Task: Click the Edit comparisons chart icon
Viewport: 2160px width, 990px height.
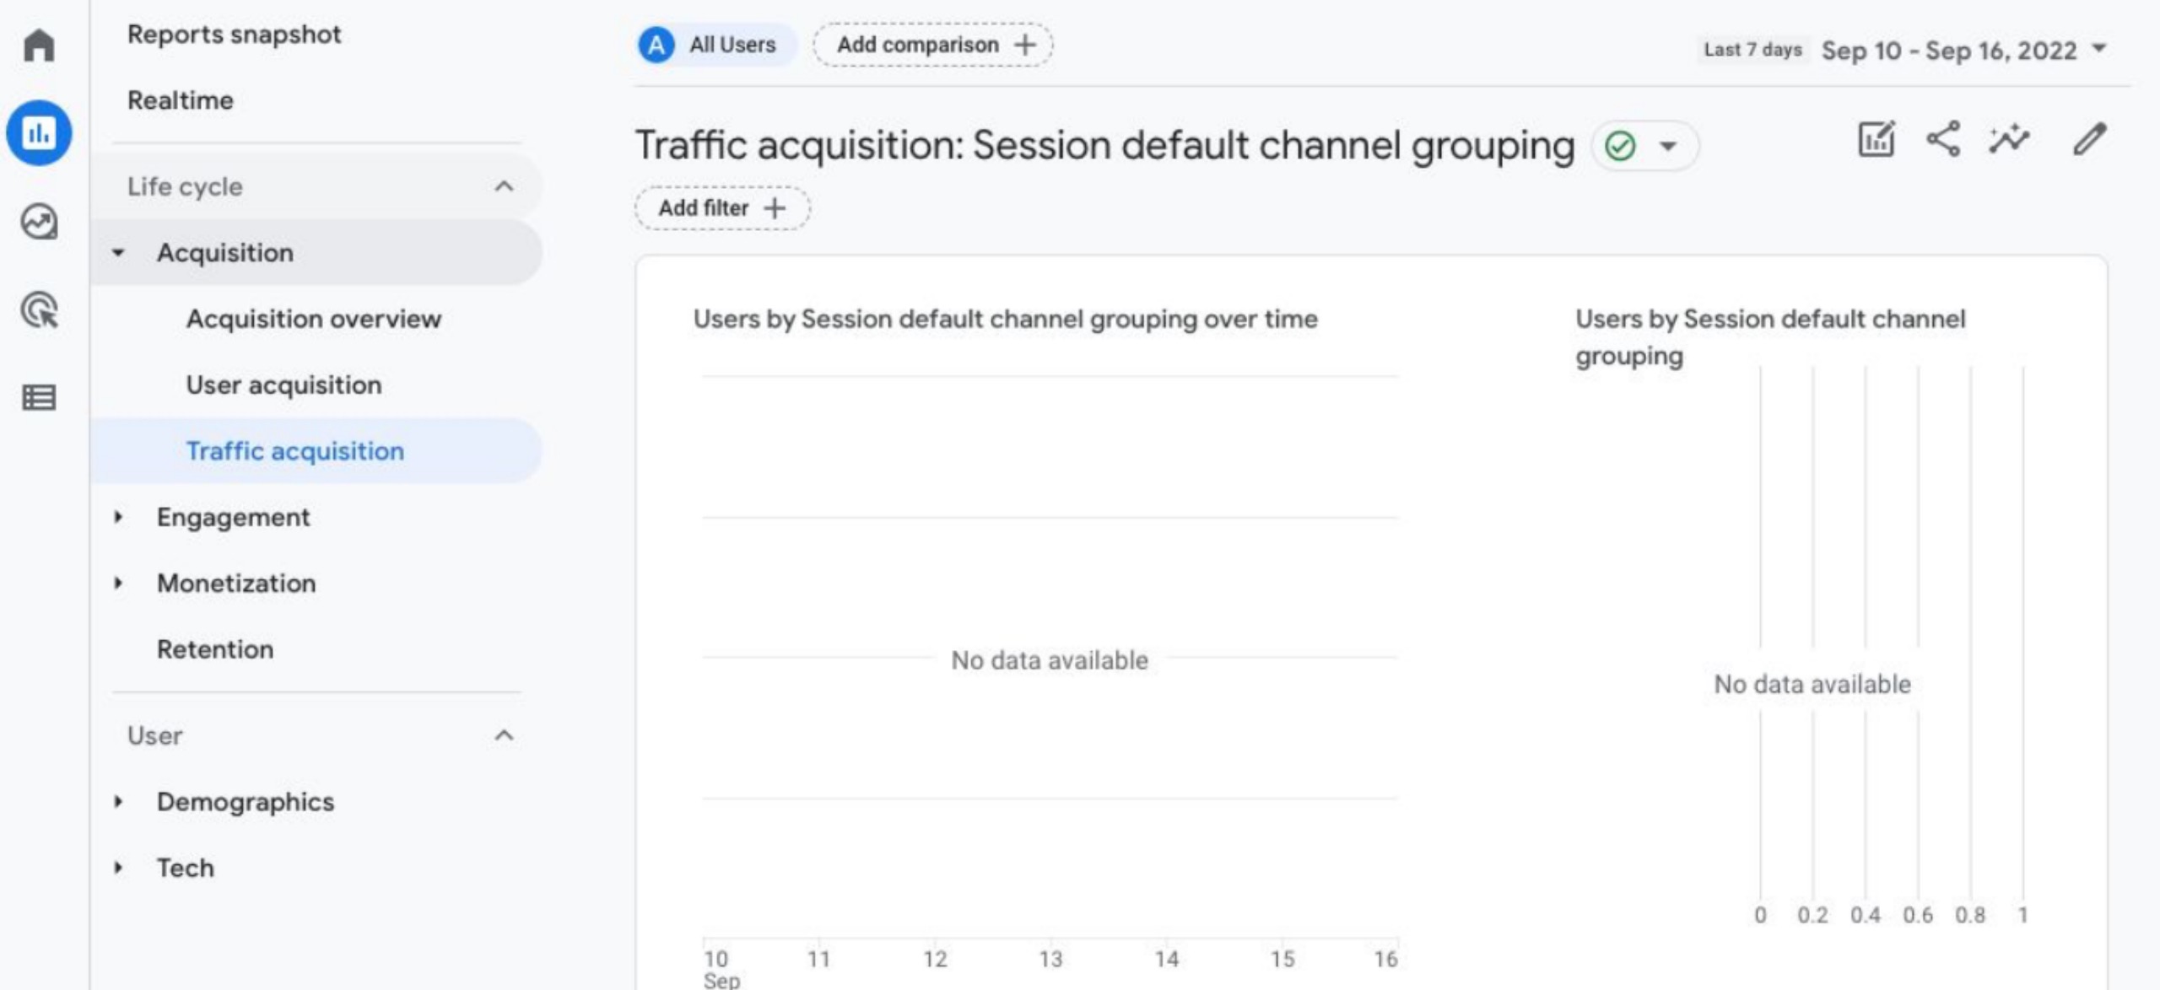Action: click(1876, 140)
